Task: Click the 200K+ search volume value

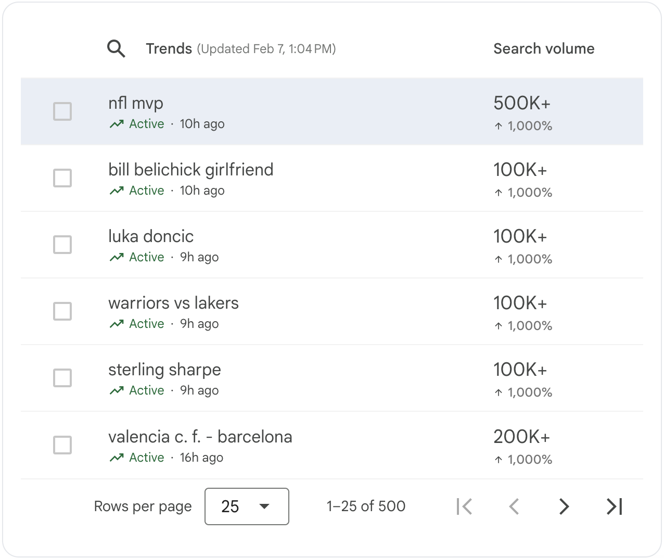Action: coord(521,437)
